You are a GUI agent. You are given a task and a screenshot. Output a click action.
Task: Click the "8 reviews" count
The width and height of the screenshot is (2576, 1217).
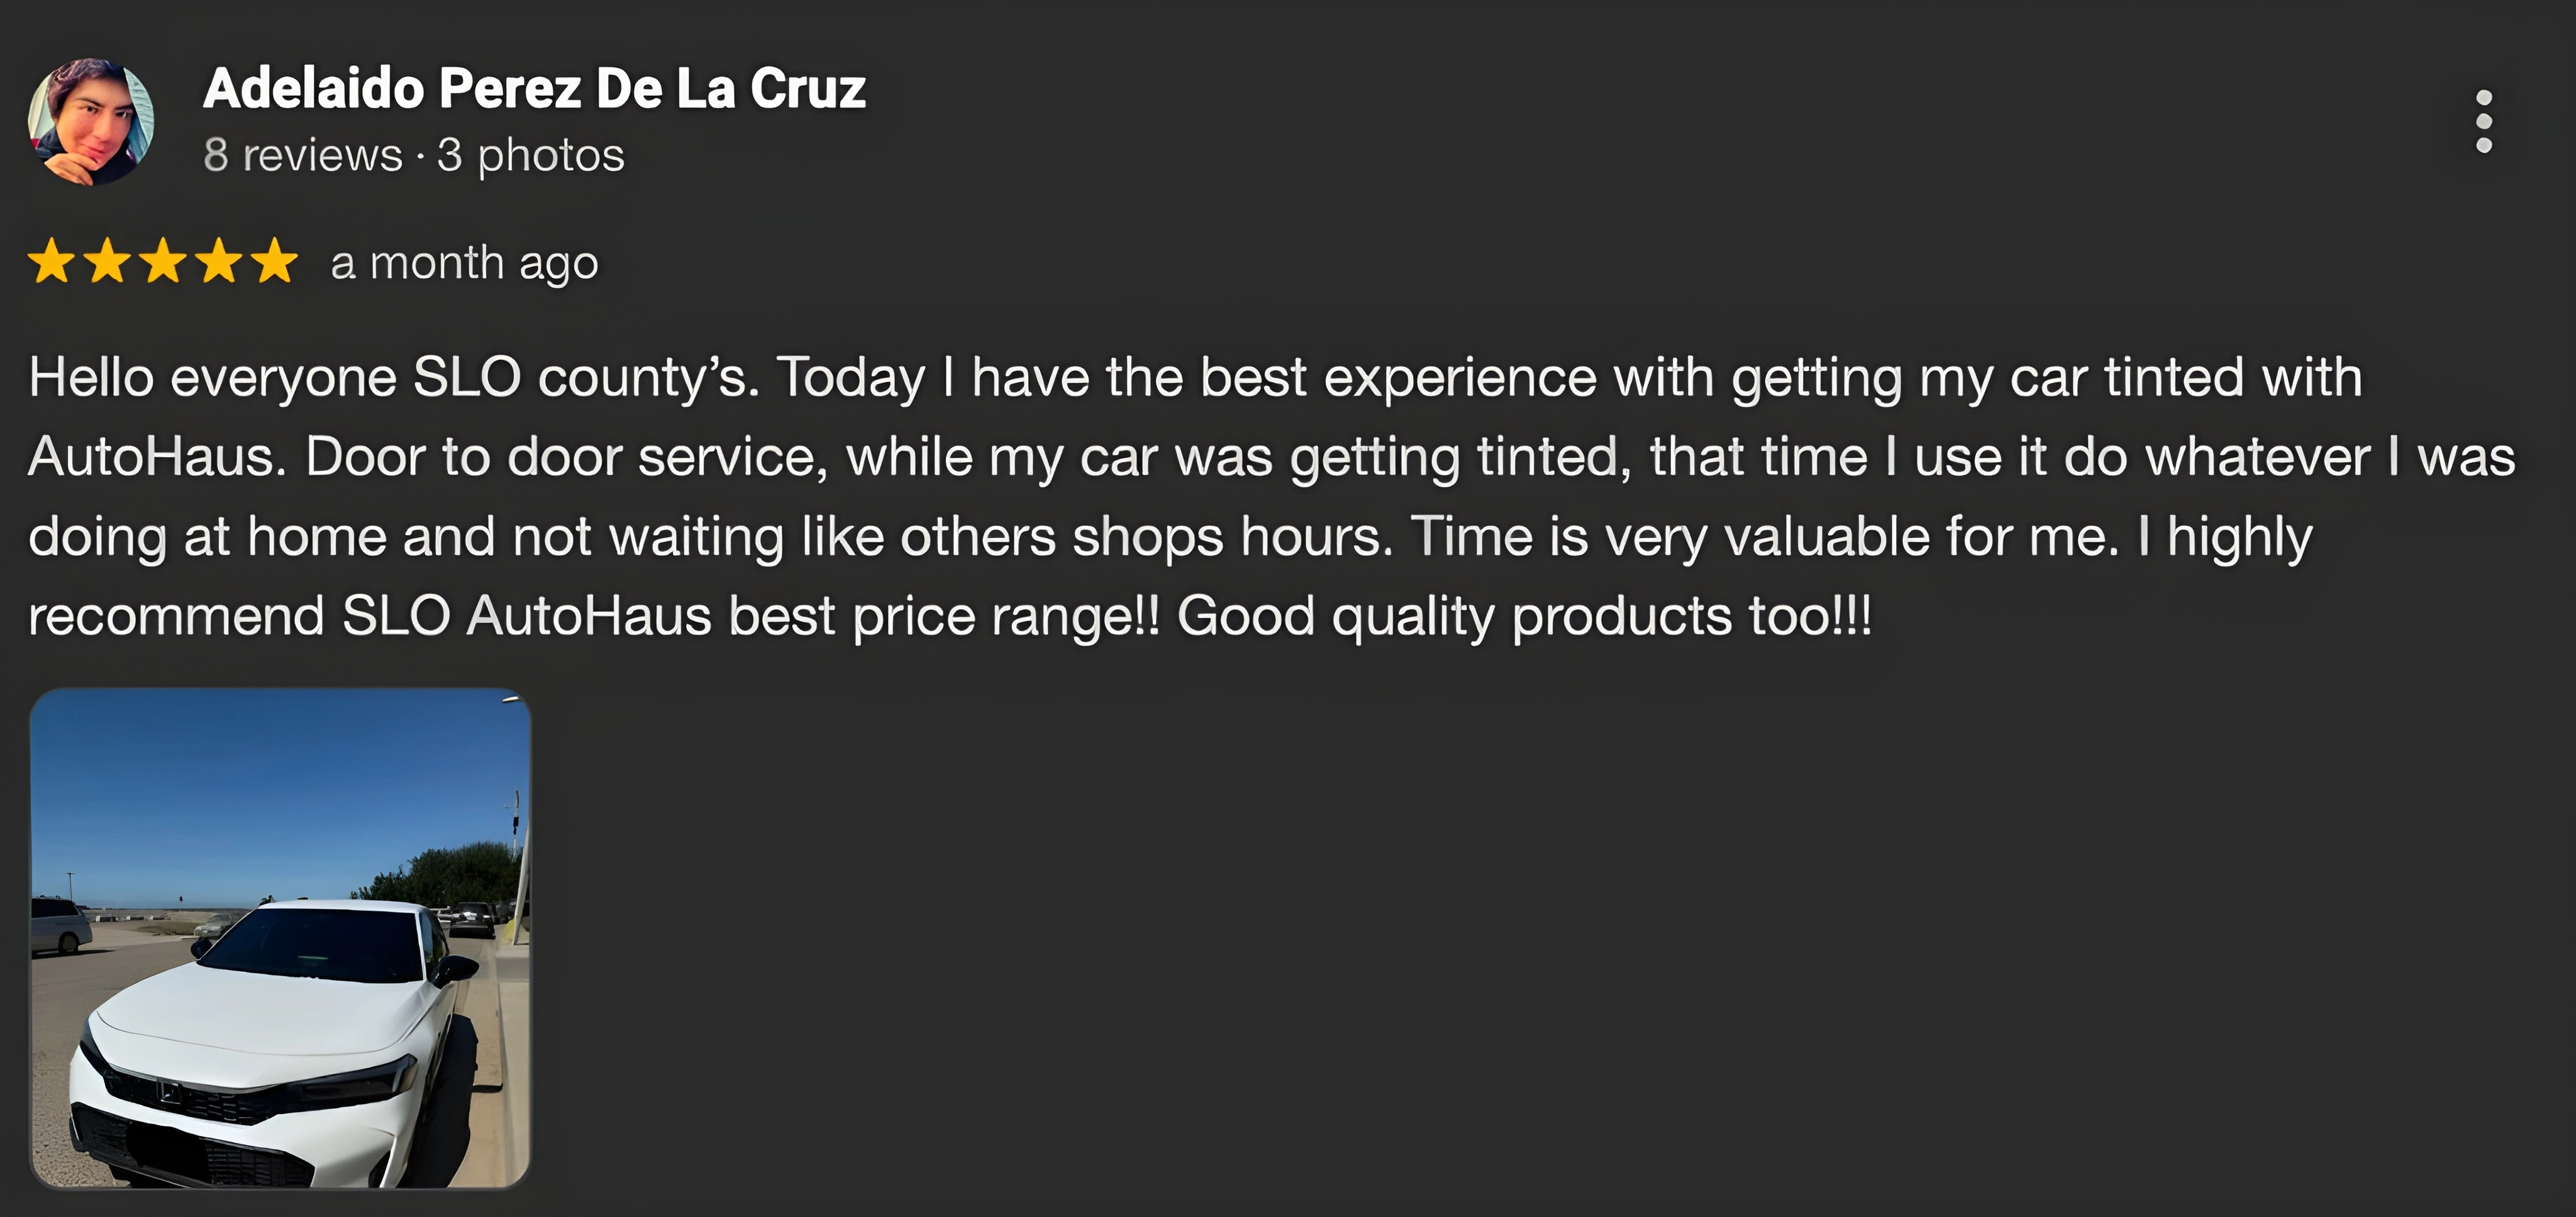[x=302, y=155]
